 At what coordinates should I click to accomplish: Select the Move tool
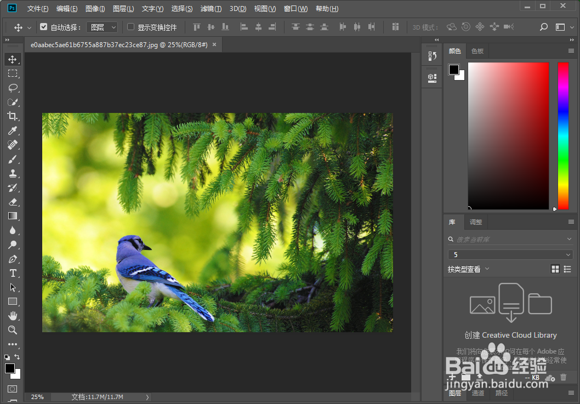(13, 59)
